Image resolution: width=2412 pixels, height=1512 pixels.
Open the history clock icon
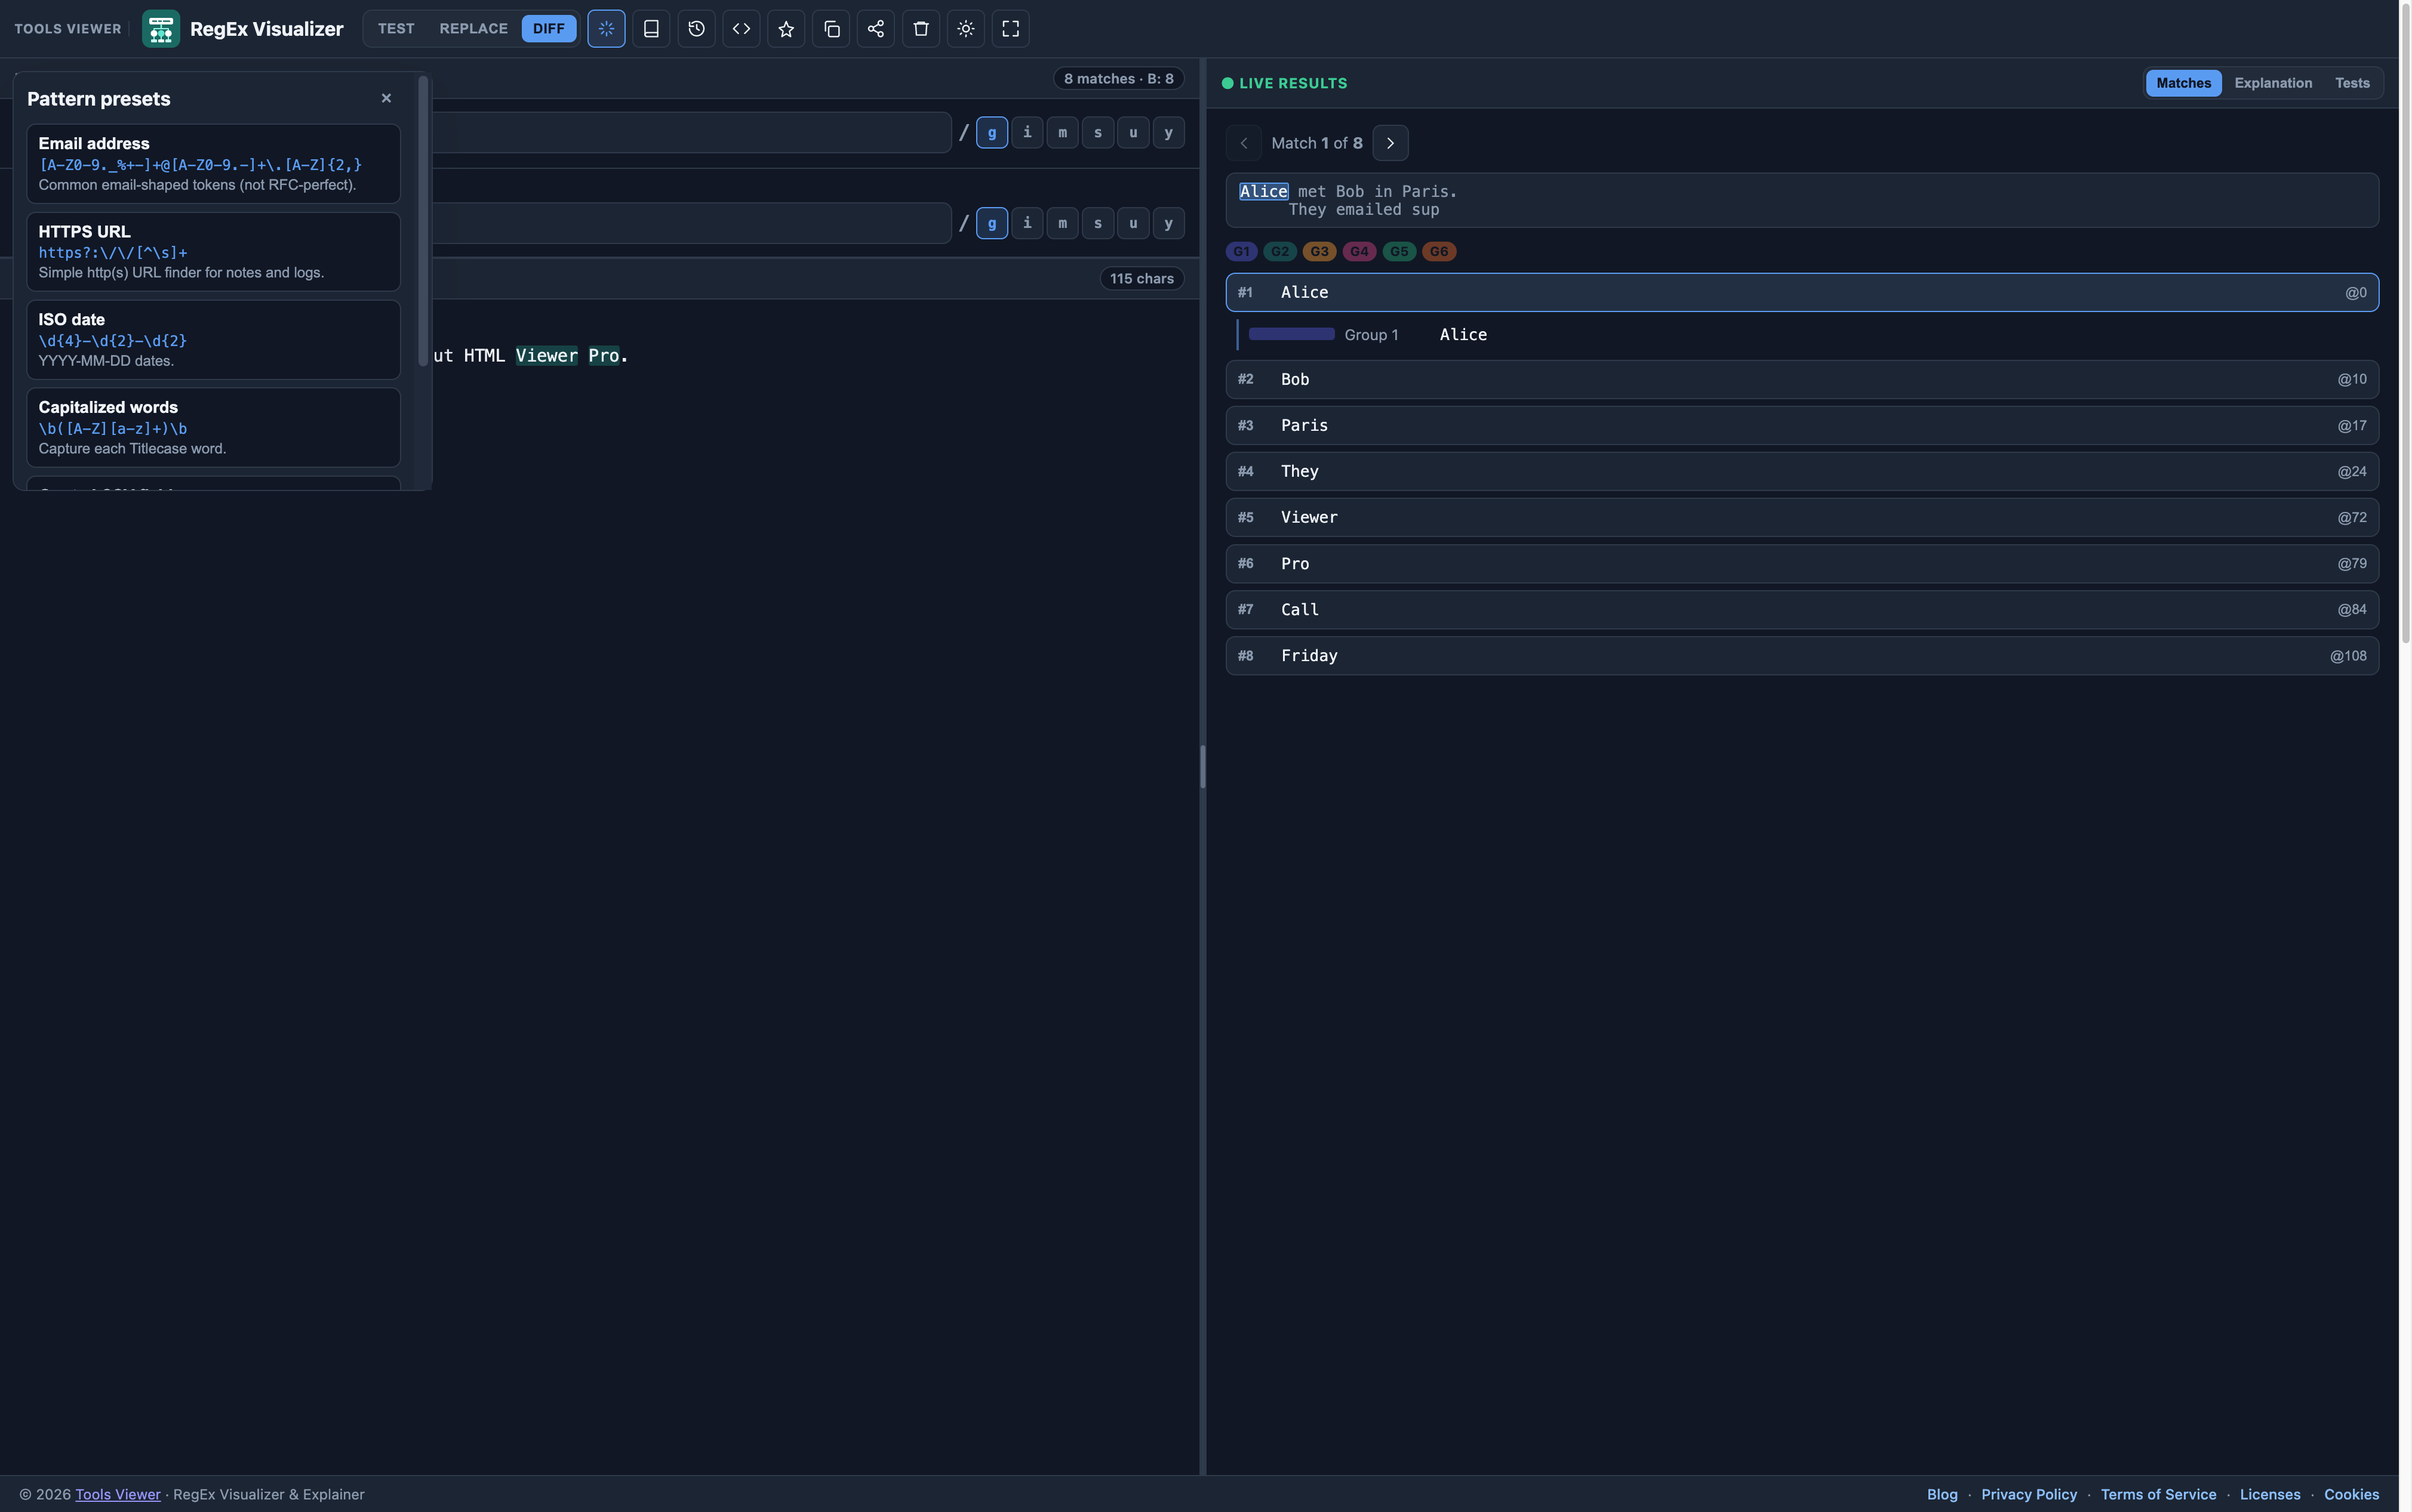696,29
